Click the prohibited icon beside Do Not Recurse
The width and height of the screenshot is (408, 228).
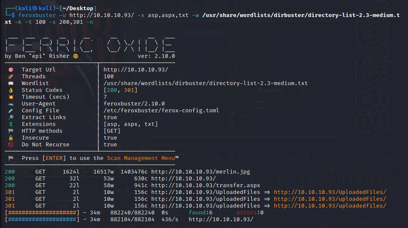tap(11, 145)
